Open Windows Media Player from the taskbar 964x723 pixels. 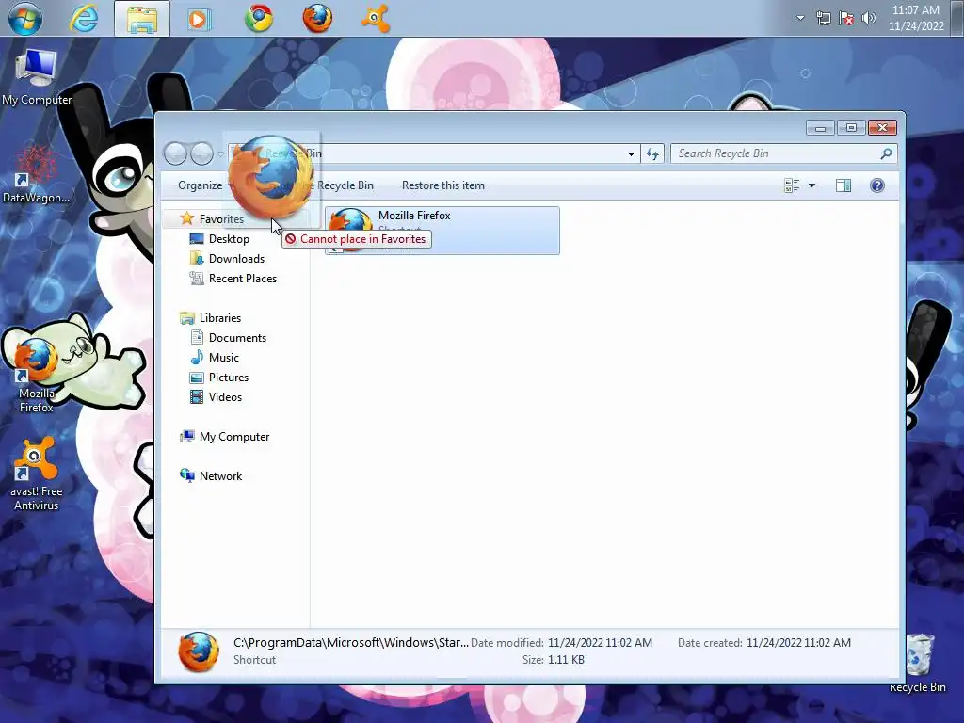click(x=200, y=19)
